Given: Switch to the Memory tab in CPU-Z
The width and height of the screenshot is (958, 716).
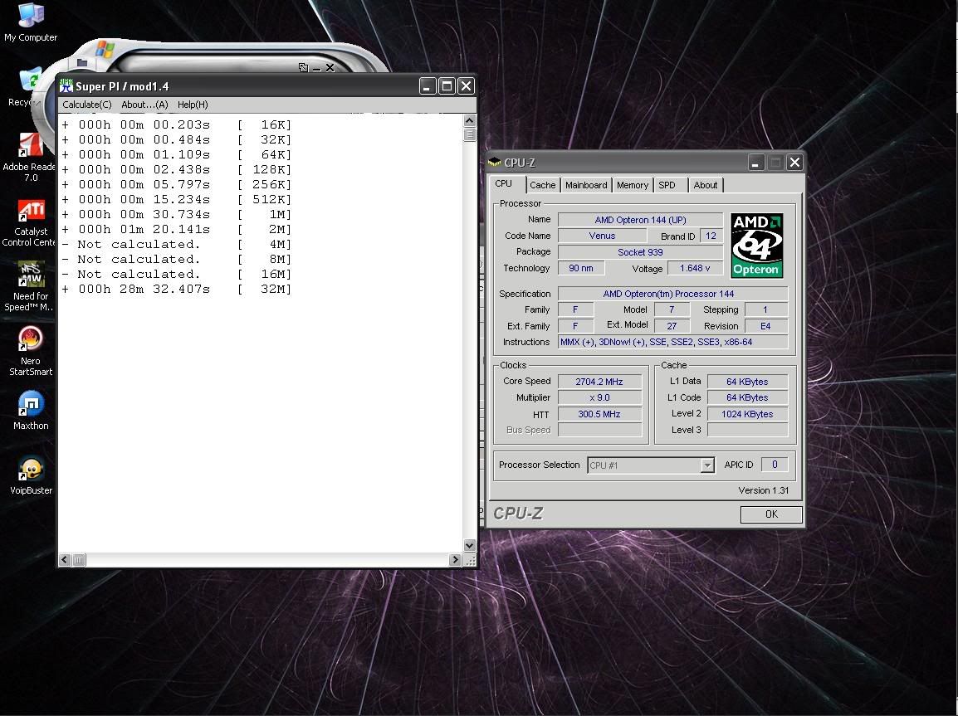Looking at the screenshot, I should click(x=633, y=185).
